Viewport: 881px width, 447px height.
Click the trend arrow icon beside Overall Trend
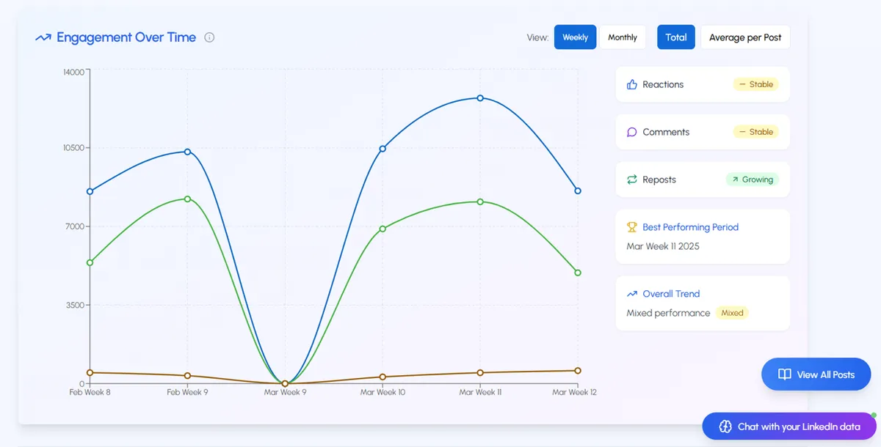pyautogui.click(x=633, y=294)
